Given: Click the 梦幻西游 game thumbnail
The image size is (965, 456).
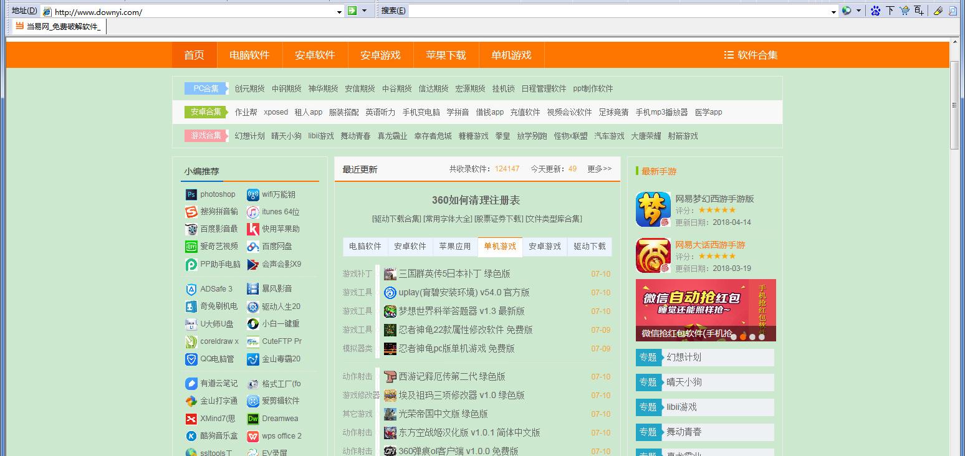Looking at the screenshot, I should (653, 209).
